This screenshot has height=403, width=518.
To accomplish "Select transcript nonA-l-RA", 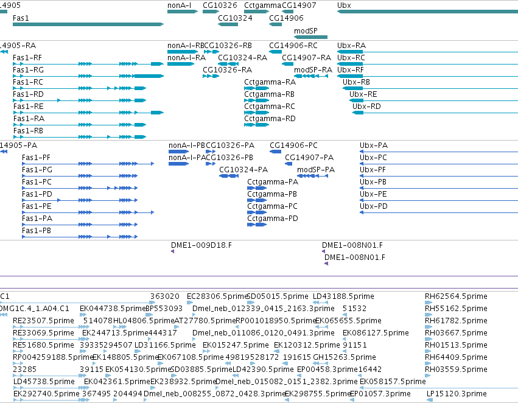I will (x=181, y=64).
